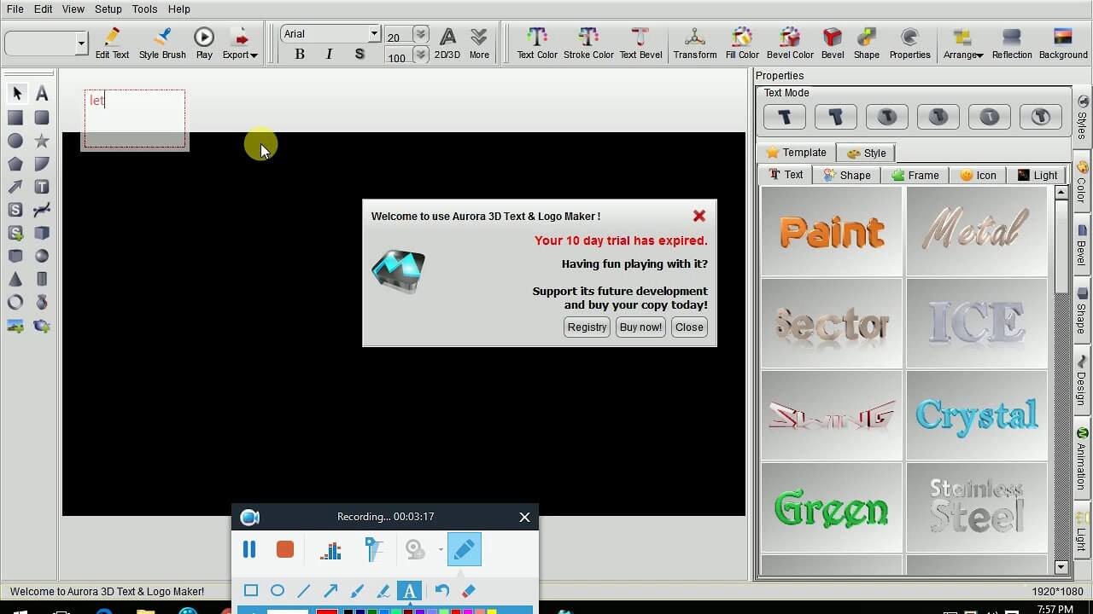Open the Bevel Color tool

tap(791, 43)
